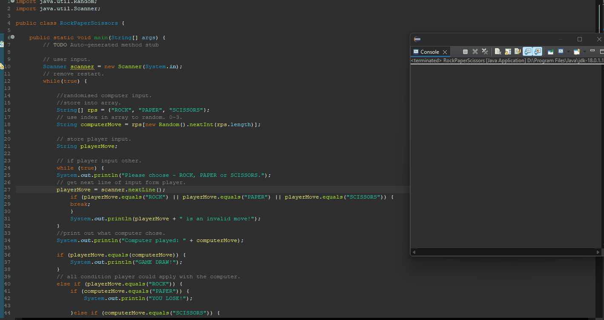
Task: Open the Display Selected Console dropdown arrow
Action: coord(569,51)
